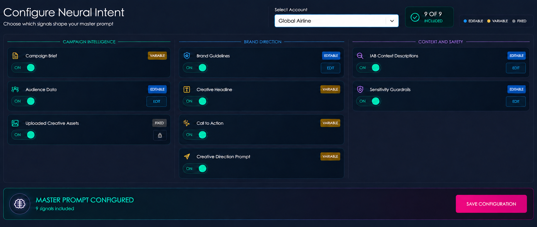Turn off Creative Direction Prompt toggle
Screen dimensions: 537x227
(x=195, y=169)
